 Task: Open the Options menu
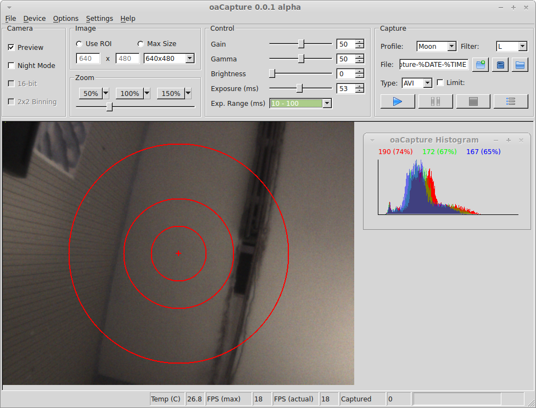pos(66,19)
